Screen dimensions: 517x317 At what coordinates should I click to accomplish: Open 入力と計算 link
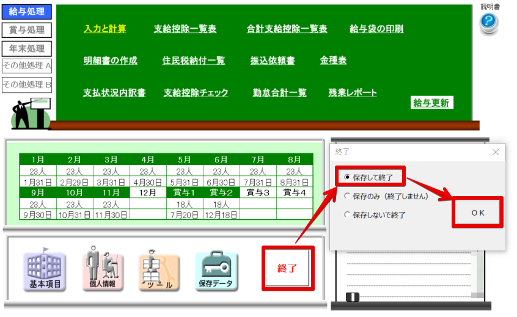[105, 29]
